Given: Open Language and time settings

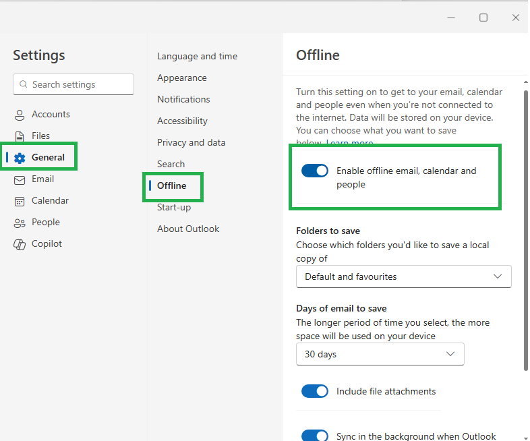Looking at the screenshot, I should coord(197,56).
